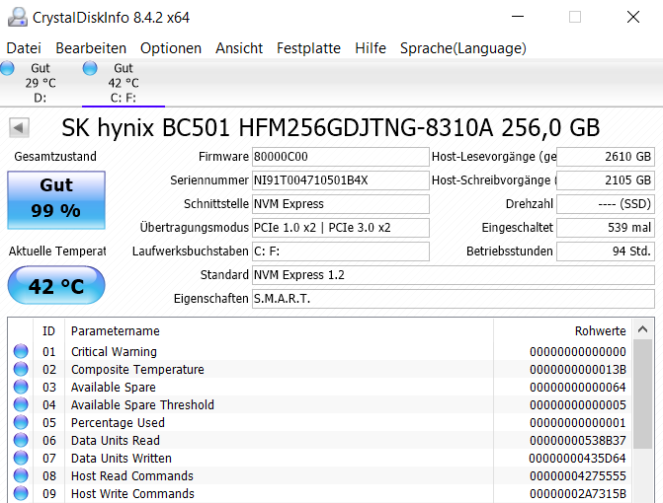Viewport: 663px width, 503px height.
Task: Click the Rohwerte column header
Action: (x=563, y=330)
